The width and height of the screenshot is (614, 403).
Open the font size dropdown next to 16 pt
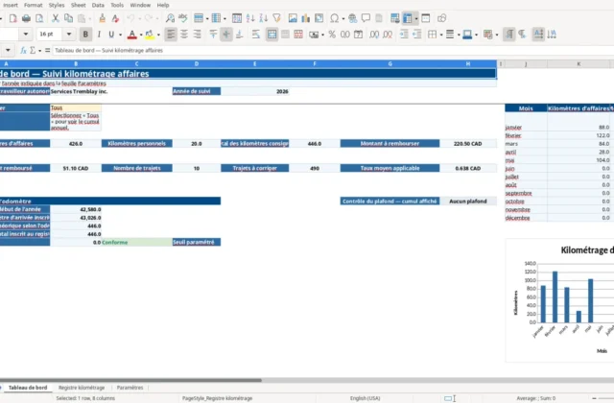69,35
